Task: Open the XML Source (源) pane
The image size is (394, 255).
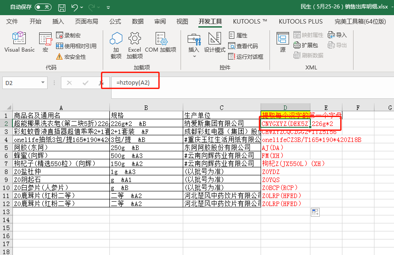Action: 283,42
